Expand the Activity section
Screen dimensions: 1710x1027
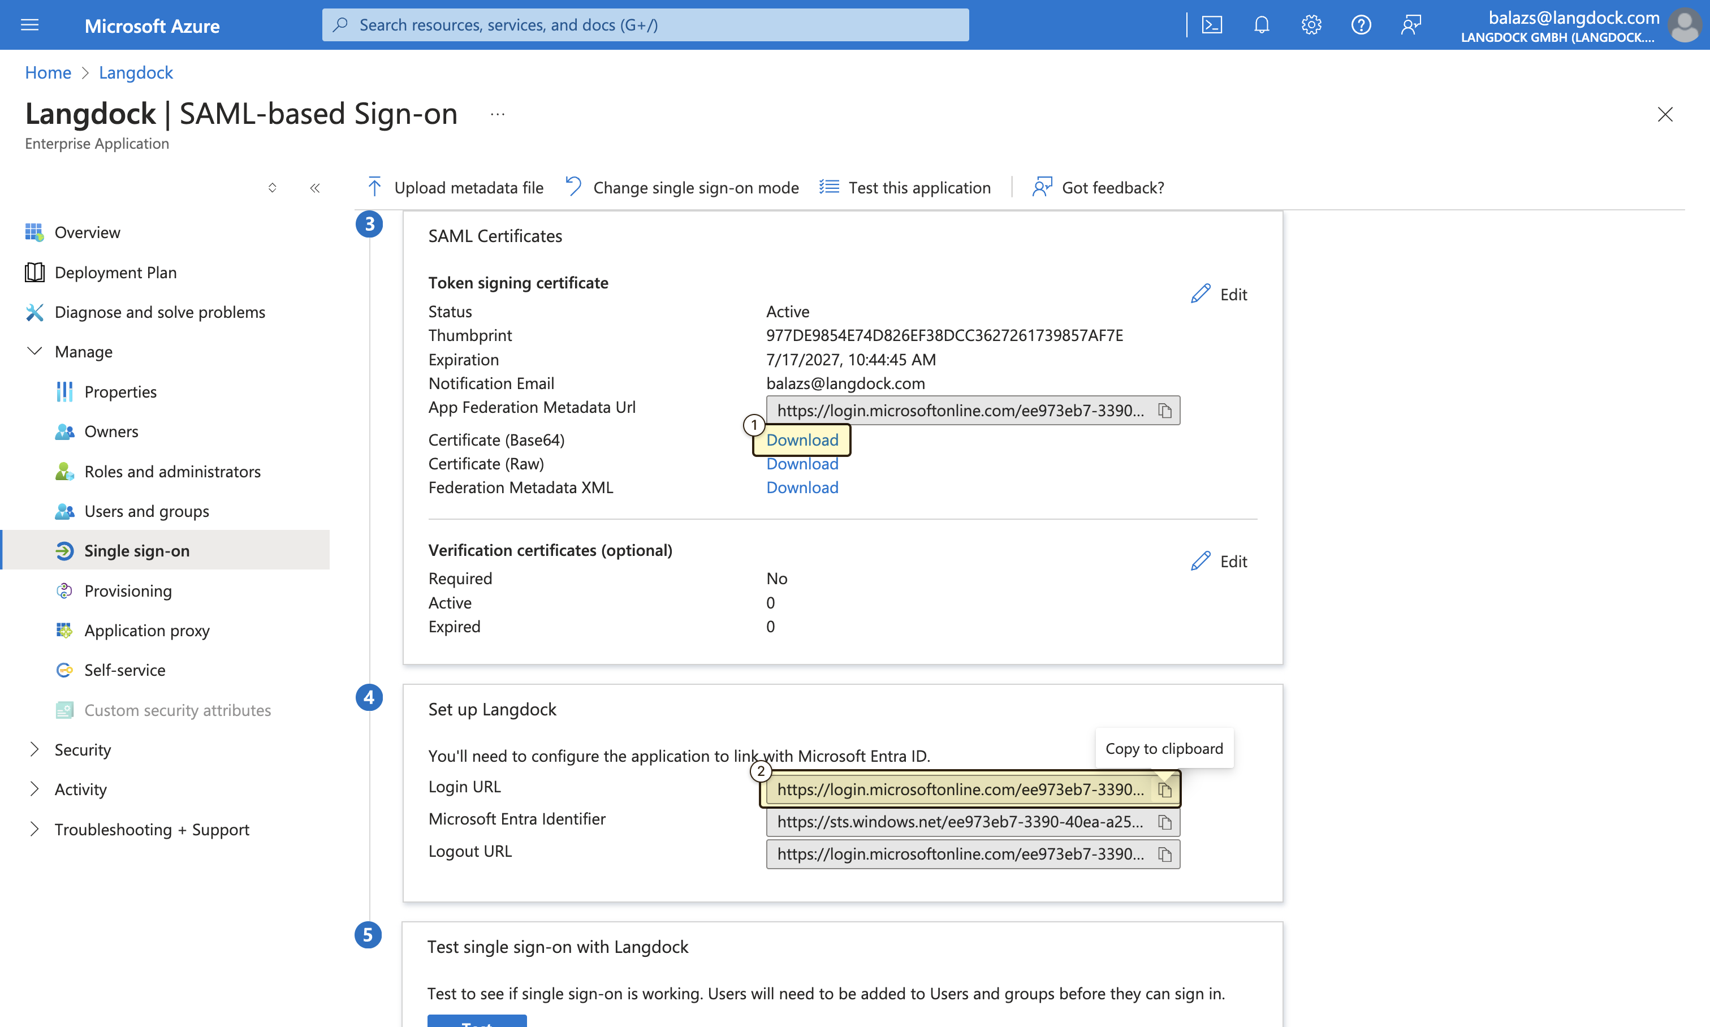(x=34, y=789)
